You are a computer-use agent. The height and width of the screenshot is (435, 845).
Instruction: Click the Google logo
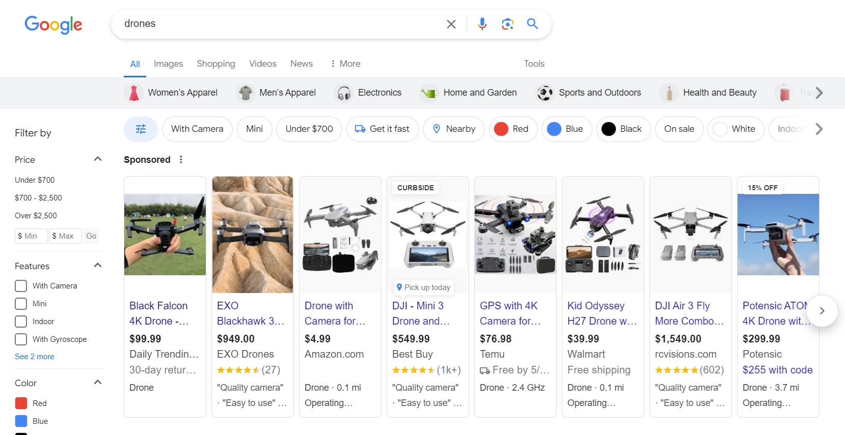coord(53,24)
